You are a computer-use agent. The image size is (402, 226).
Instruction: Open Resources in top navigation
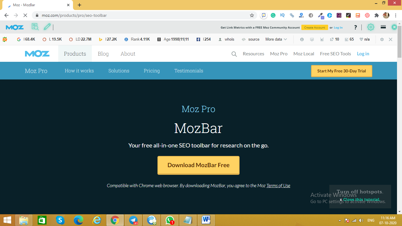253,54
